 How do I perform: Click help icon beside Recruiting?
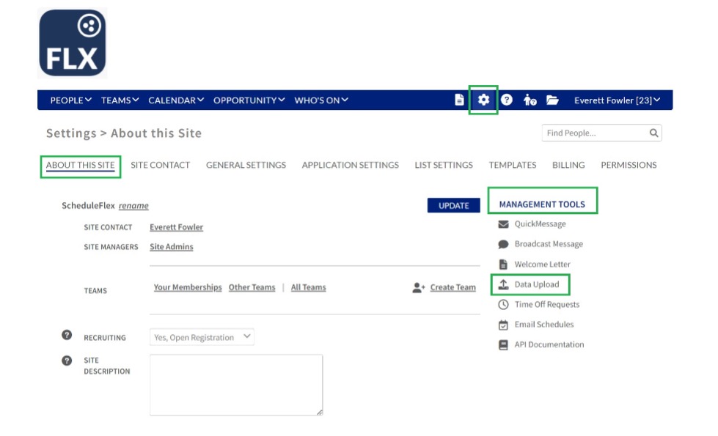pos(67,335)
